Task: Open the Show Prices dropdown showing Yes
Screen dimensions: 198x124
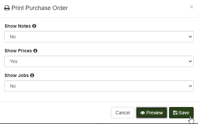Action: point(99,61)
